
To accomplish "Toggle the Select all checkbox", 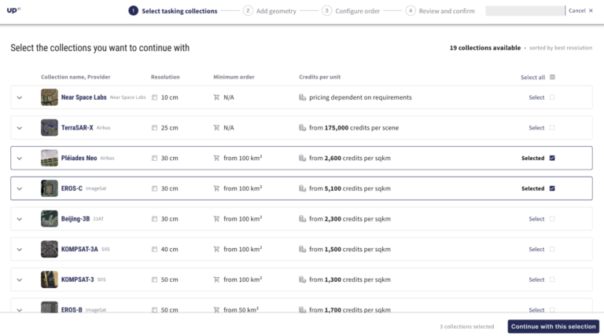I will click(552, 77).
